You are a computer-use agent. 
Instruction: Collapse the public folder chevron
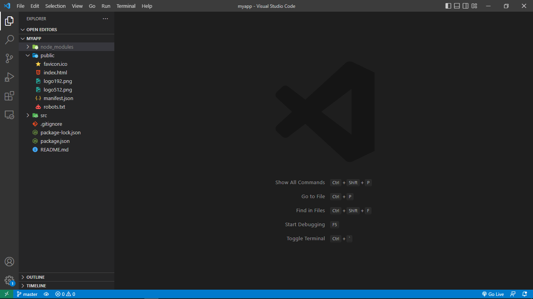coord(28,55)
